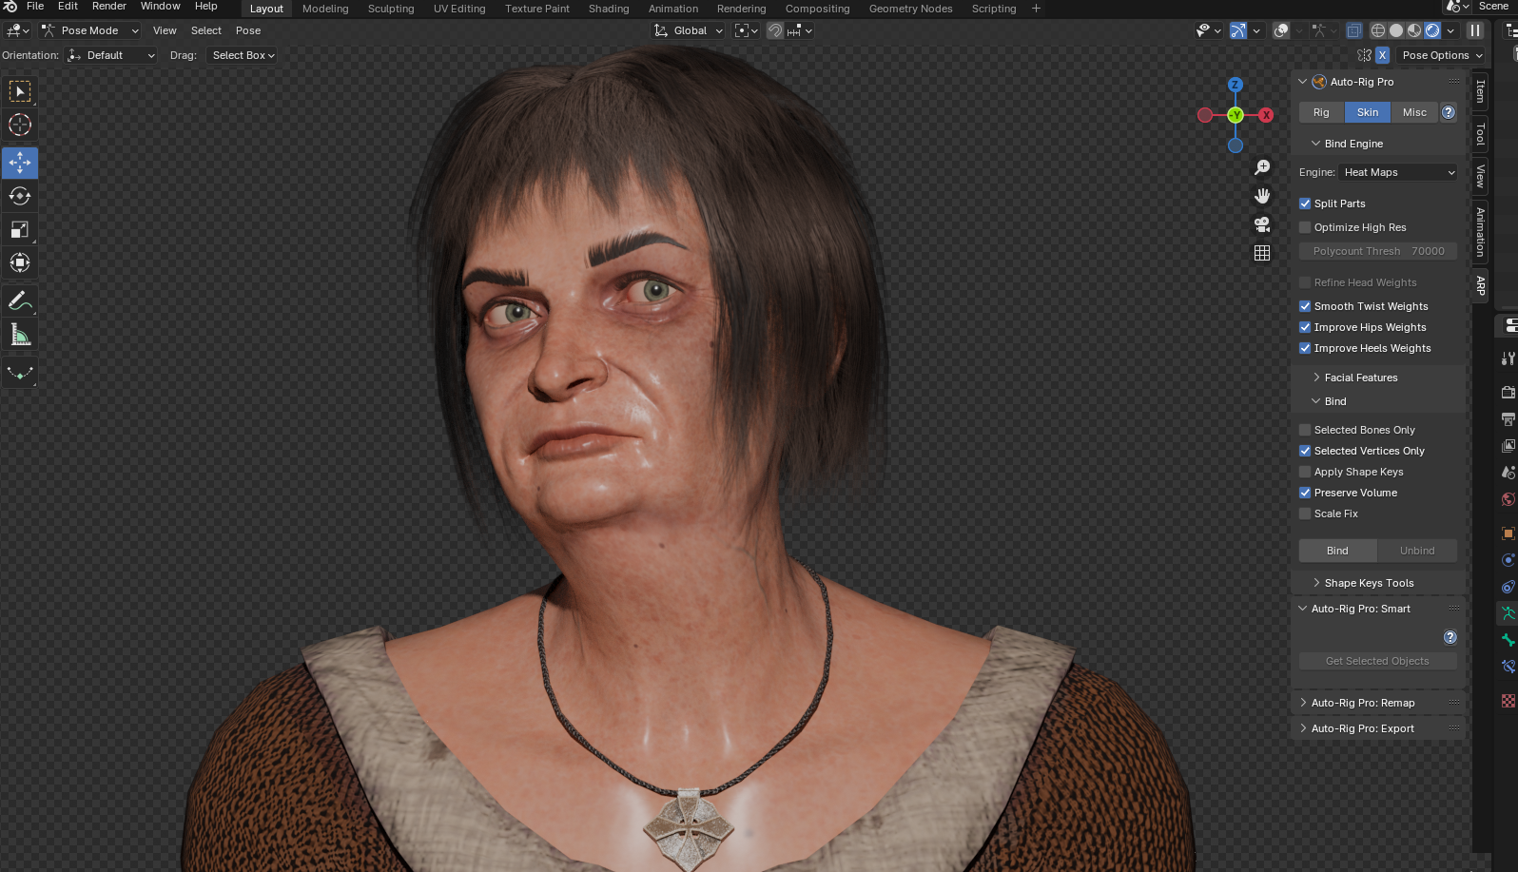
Task: Open the Render menu
Action: click(109, 7)
